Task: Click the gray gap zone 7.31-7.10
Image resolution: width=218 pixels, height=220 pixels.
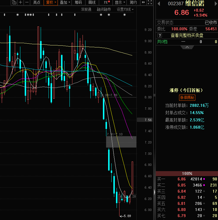Action: (x=121, y=142)
